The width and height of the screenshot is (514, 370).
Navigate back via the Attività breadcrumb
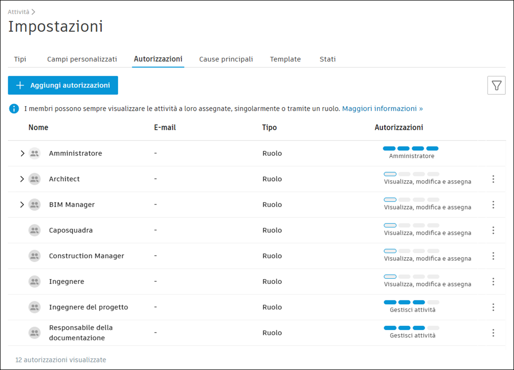pos(17,11)
